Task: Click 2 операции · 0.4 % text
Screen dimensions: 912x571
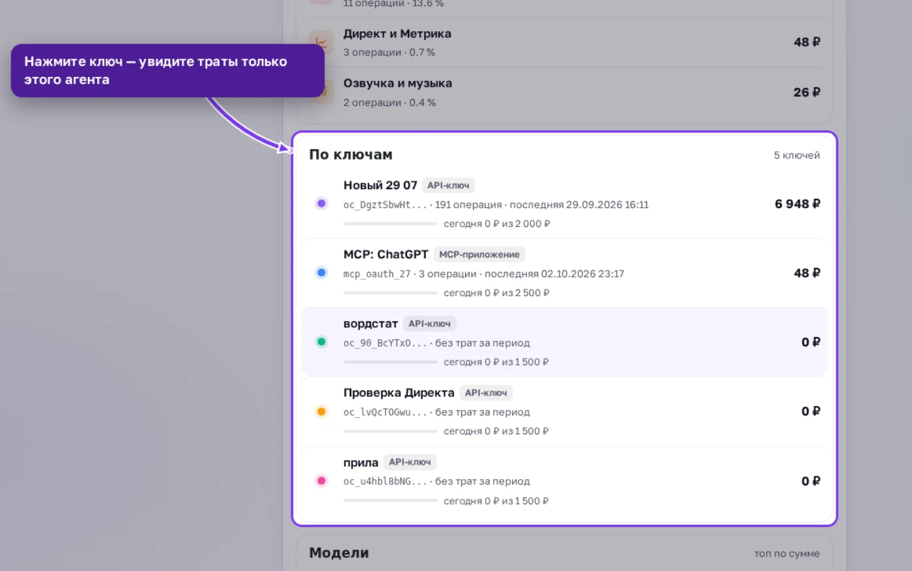Action: (390, 102)
